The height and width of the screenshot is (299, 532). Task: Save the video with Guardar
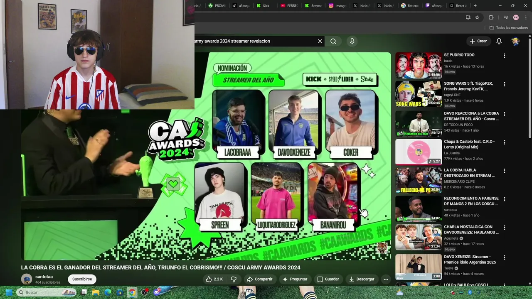point(328,279)
